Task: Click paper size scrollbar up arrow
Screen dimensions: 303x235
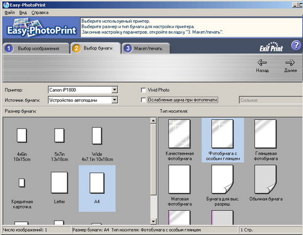Action: (153, 121)
